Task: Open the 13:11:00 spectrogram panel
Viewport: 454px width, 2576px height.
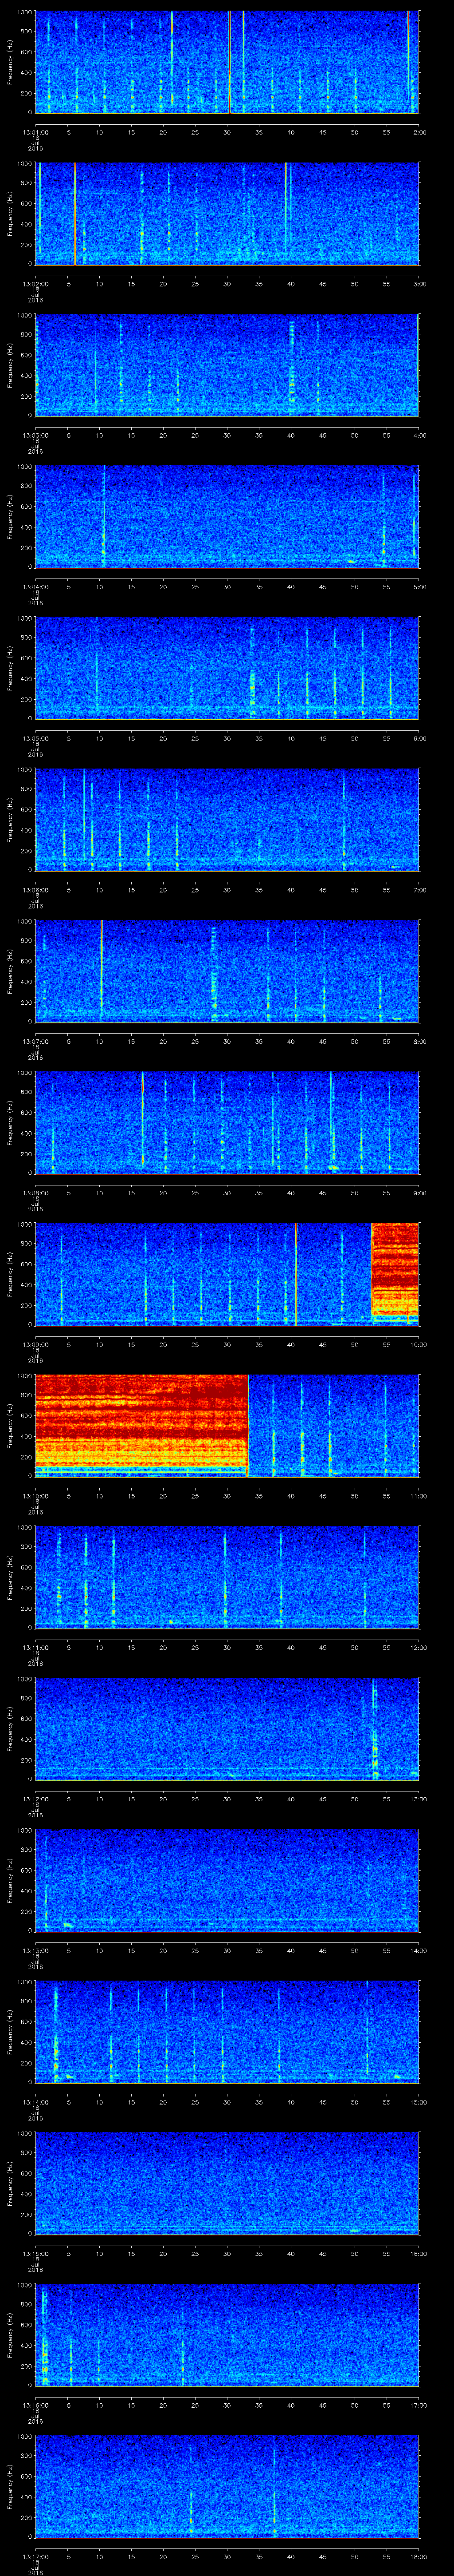Action: (227, 1577)
